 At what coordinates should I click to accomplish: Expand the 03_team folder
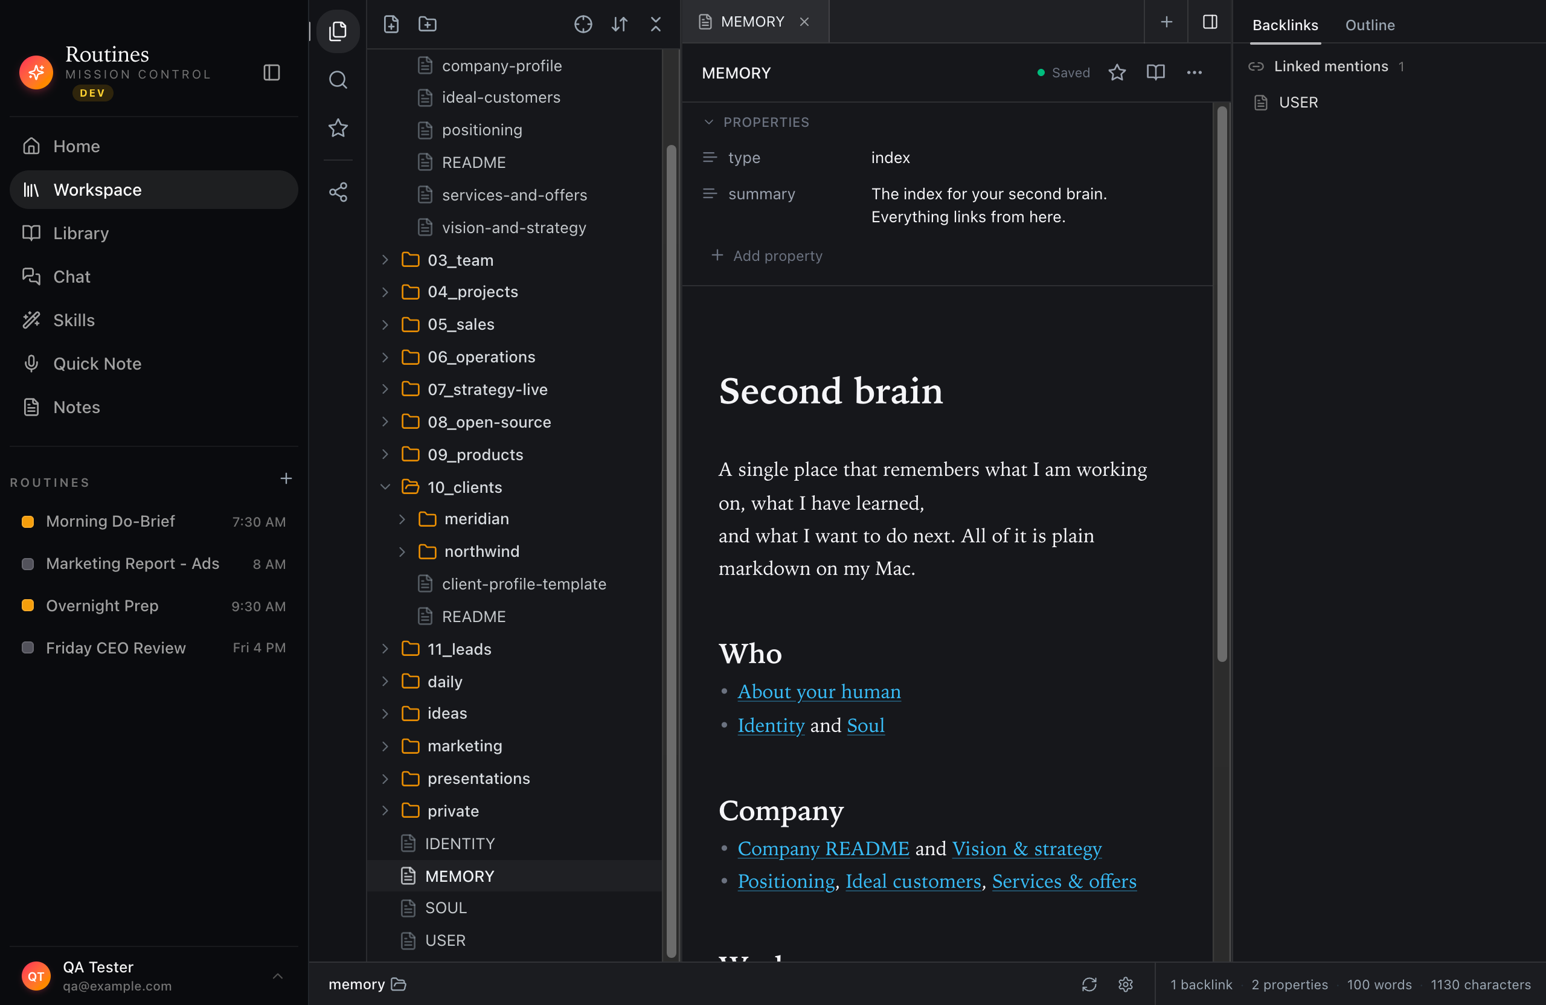[385, 260]
